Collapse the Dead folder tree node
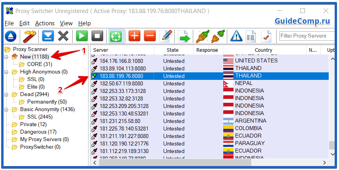This screenshot has height=170, width=339. [6, 94]
